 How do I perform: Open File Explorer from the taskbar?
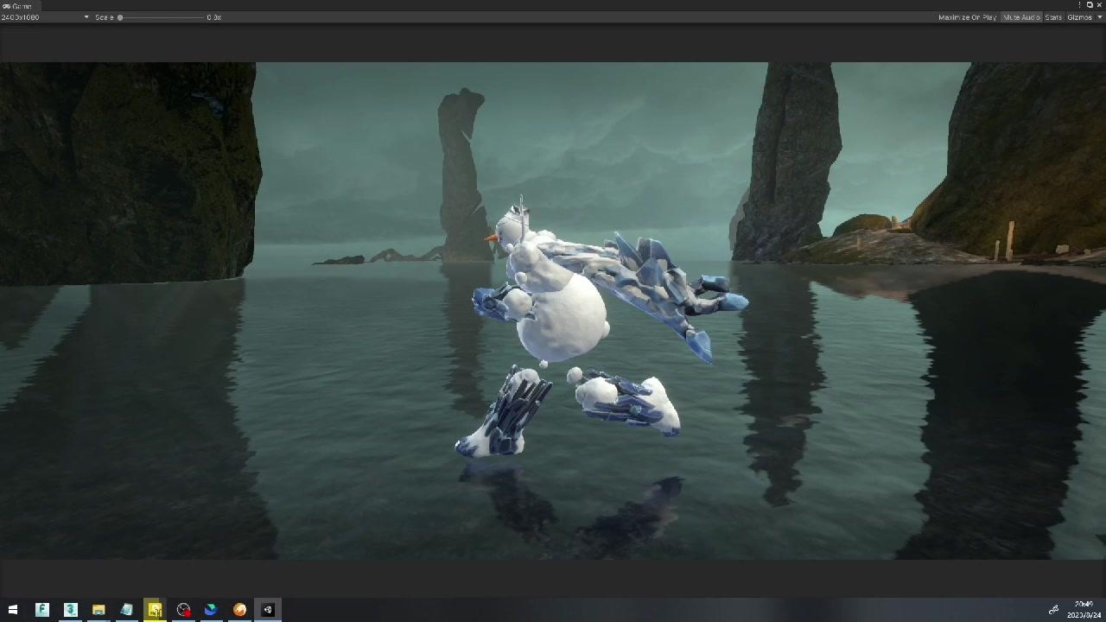click(99, 610)
